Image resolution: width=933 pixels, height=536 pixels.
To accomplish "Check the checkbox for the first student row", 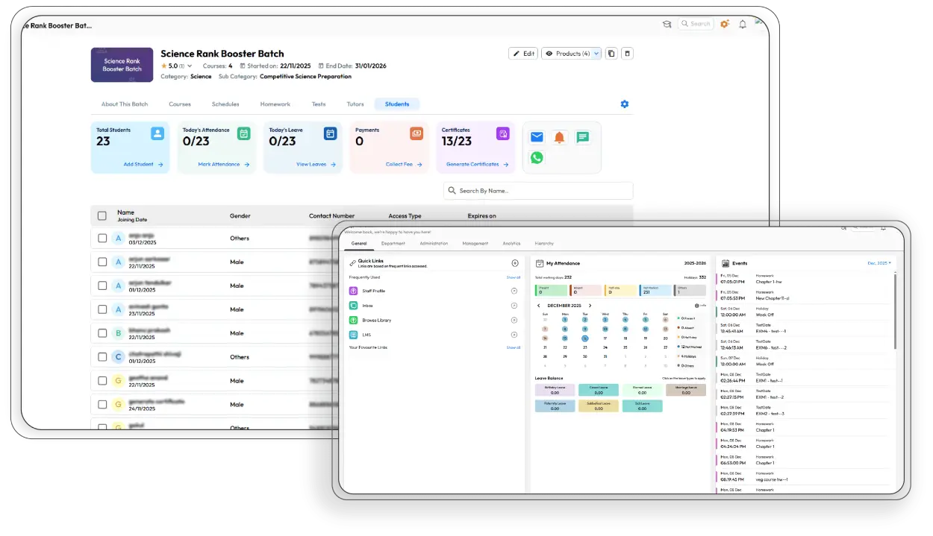I will (102, 238).
